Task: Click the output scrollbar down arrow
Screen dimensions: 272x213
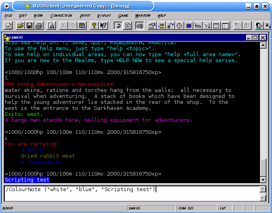Action: (x=263, y=180)
